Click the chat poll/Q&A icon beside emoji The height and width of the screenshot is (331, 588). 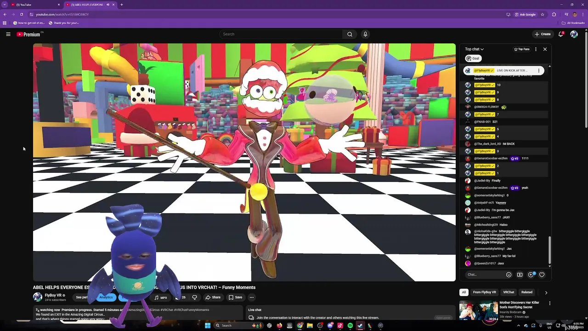tap(520, 274)
